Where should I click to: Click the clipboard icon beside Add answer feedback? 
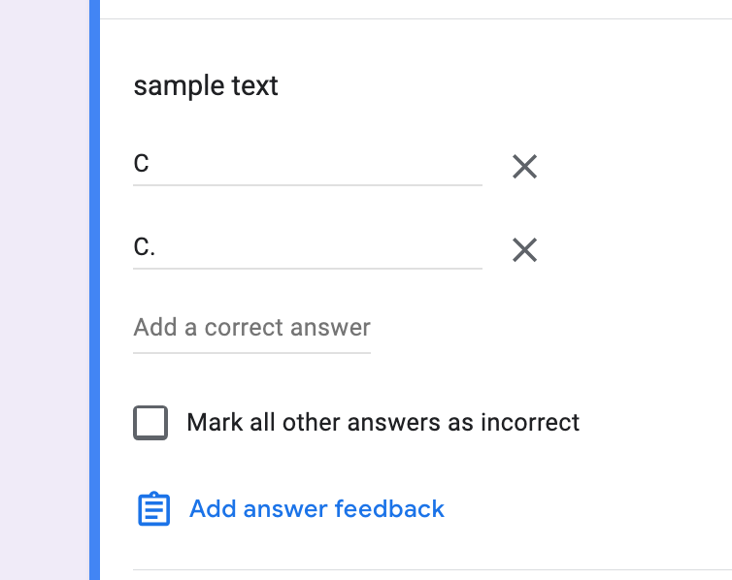click(153, 508)
